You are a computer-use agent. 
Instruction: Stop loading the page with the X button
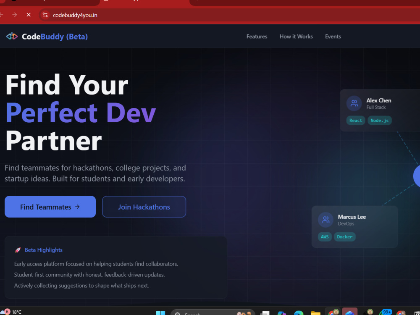(29, 15)
